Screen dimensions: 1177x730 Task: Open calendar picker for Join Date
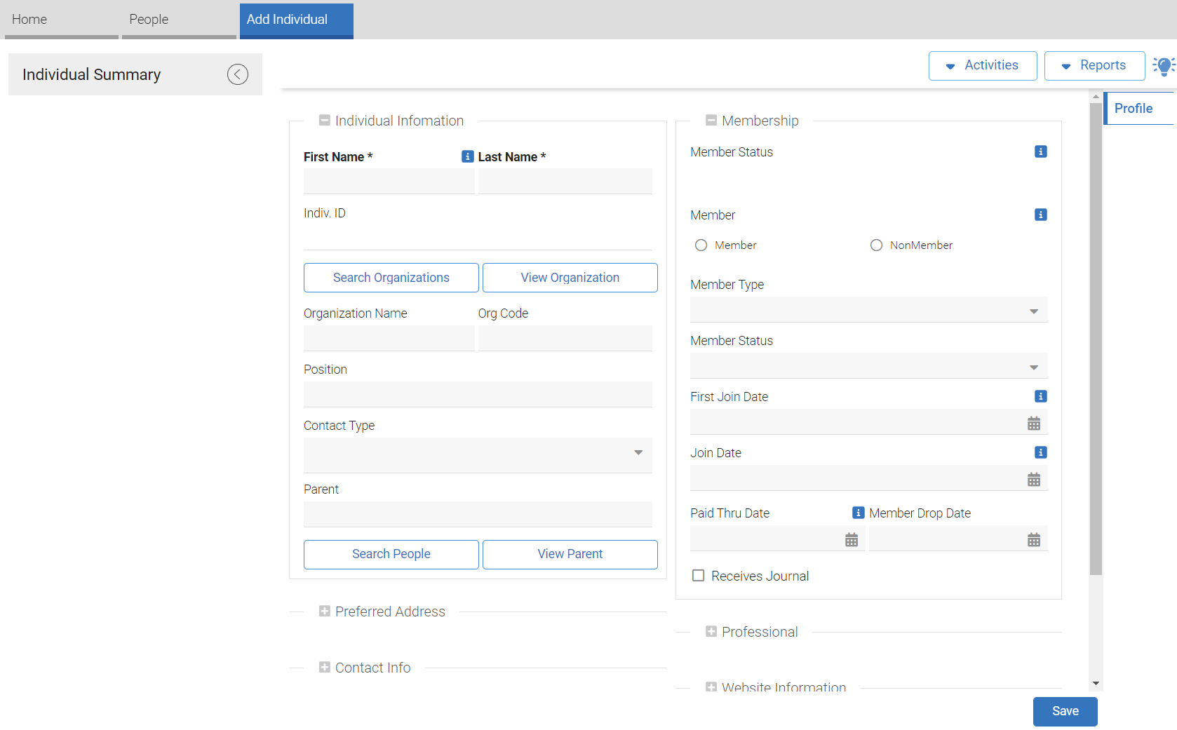[1034, 479]
